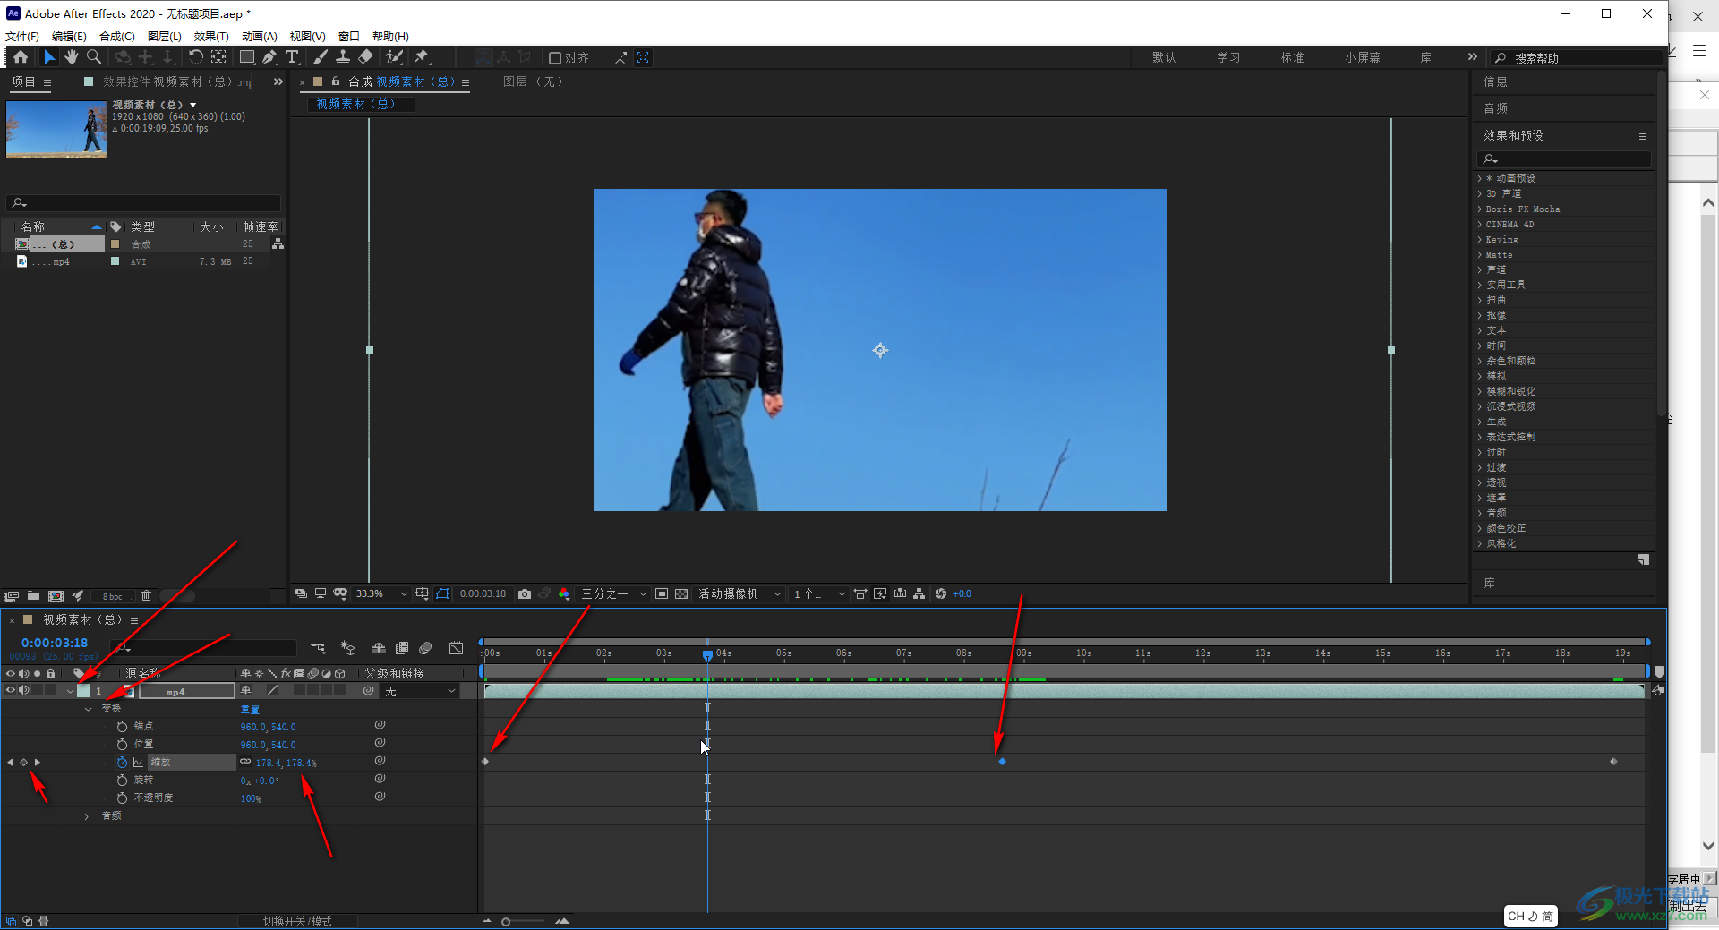1719x930 pixels.
Task: Click 重置 to reset the transform
Action: 250,709
